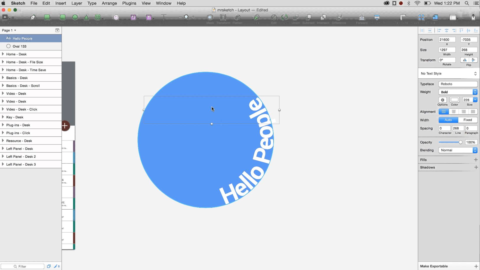Open the Arrange menu
This screenshot has width=480, height=270.
point(109,3)
